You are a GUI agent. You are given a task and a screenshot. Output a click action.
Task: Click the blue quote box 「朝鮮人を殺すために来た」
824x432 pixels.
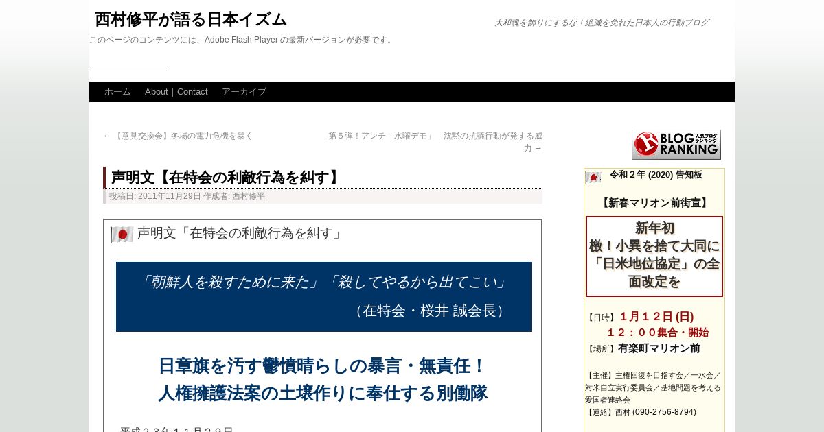(323, 296)
